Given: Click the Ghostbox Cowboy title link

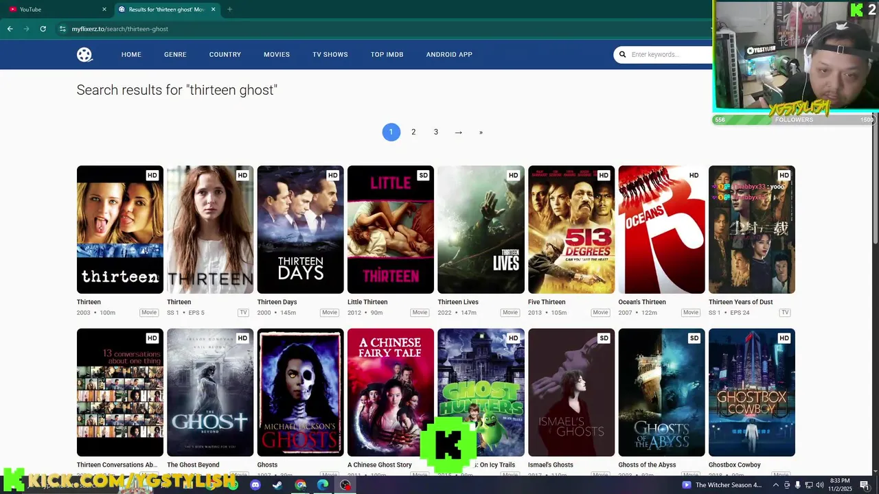Looking at the screenshot, I should pos(735,464).
